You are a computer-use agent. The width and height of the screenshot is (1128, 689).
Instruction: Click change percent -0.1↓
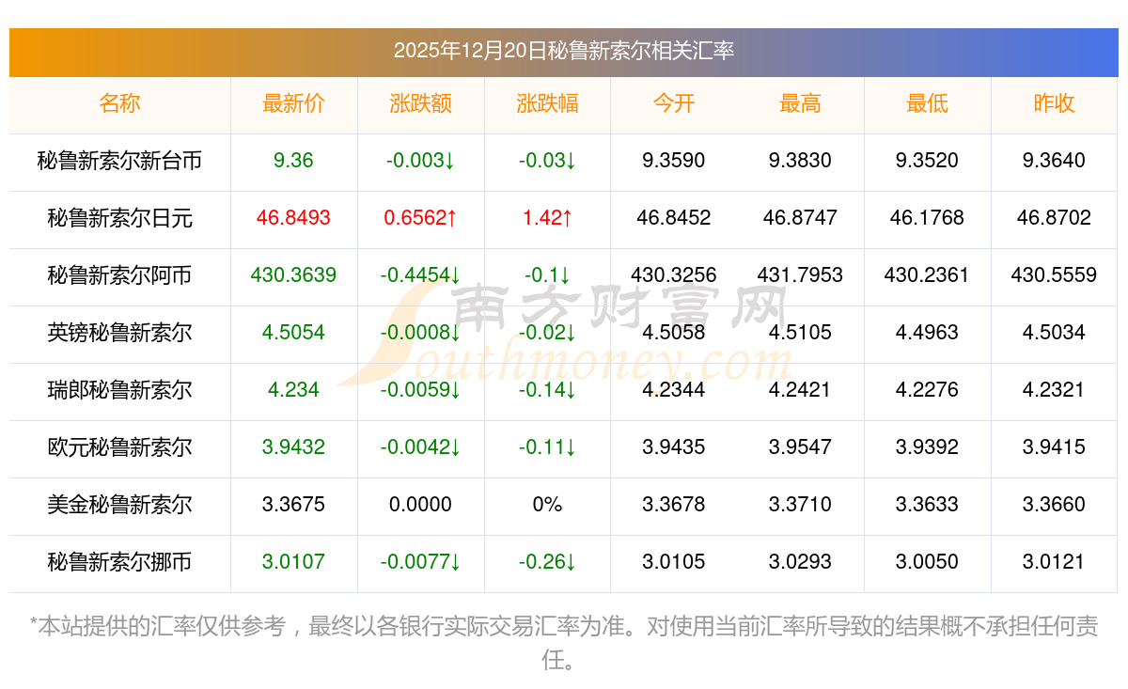tap(547, 275)
